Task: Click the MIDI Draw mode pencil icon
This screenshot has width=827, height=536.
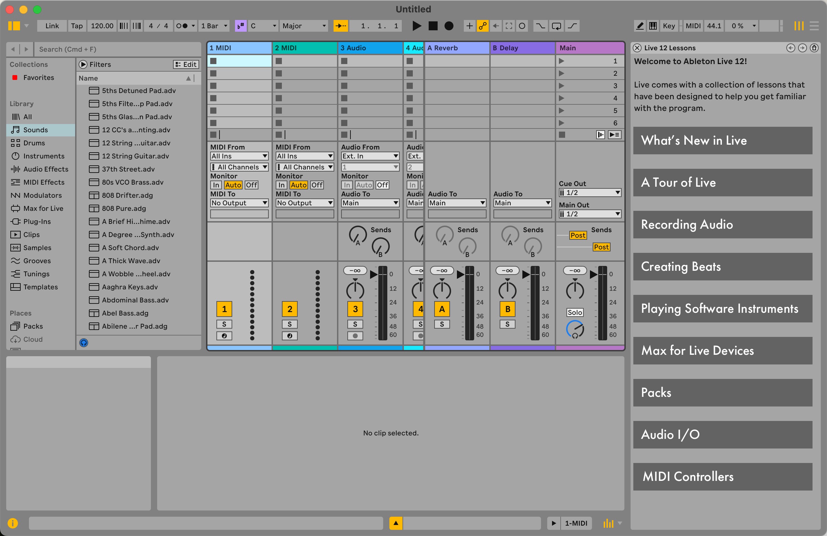Action: pyautogui.click(x=641, y=27)
